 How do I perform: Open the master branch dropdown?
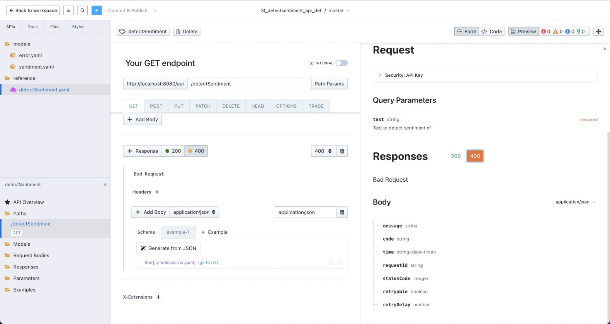coord(339,10)
